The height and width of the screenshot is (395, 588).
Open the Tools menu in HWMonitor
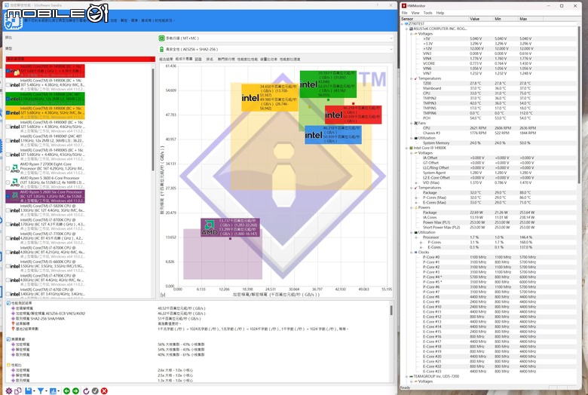click(428, 13)
